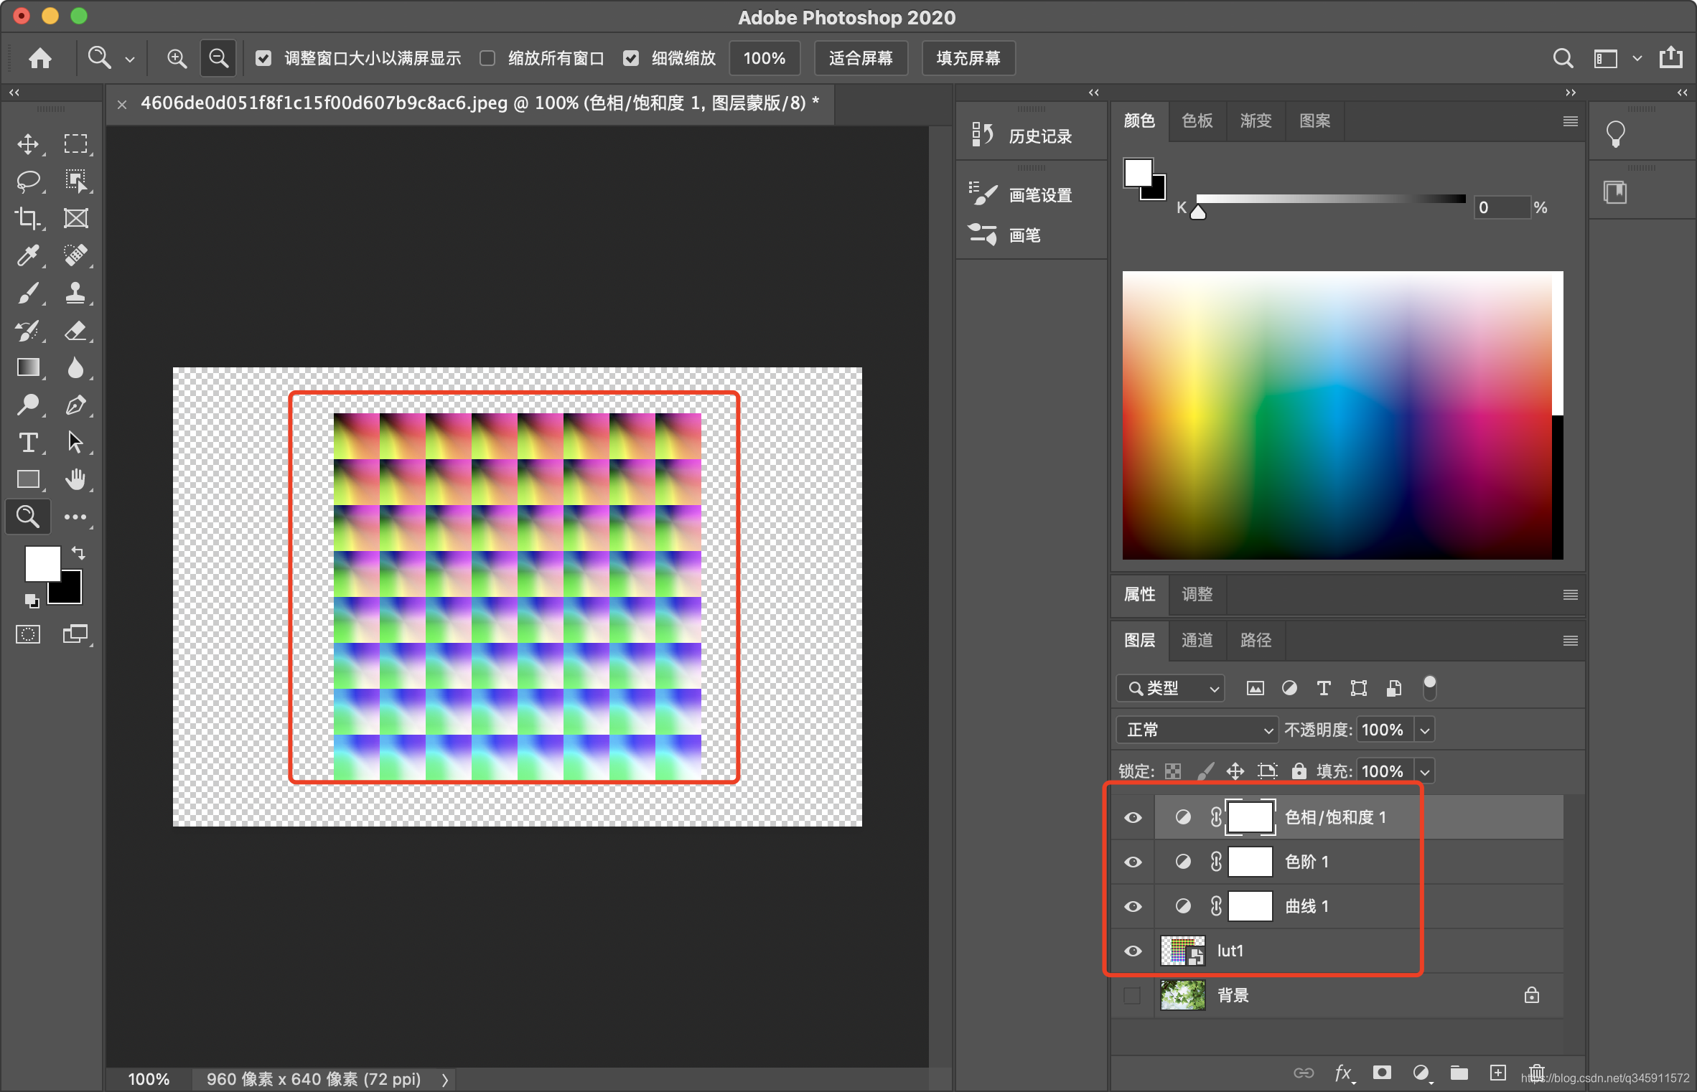
Task: Select the History Brush tool
Action: pyautogui.click(x=28, y=330)
